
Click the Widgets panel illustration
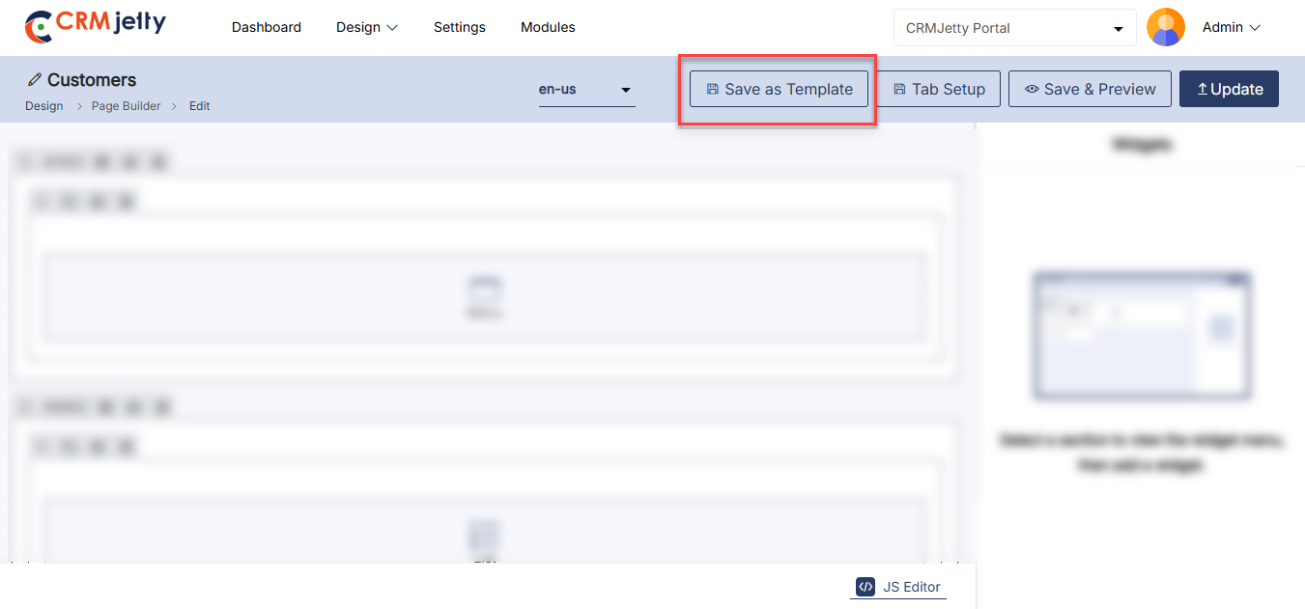click(1141, 335)
